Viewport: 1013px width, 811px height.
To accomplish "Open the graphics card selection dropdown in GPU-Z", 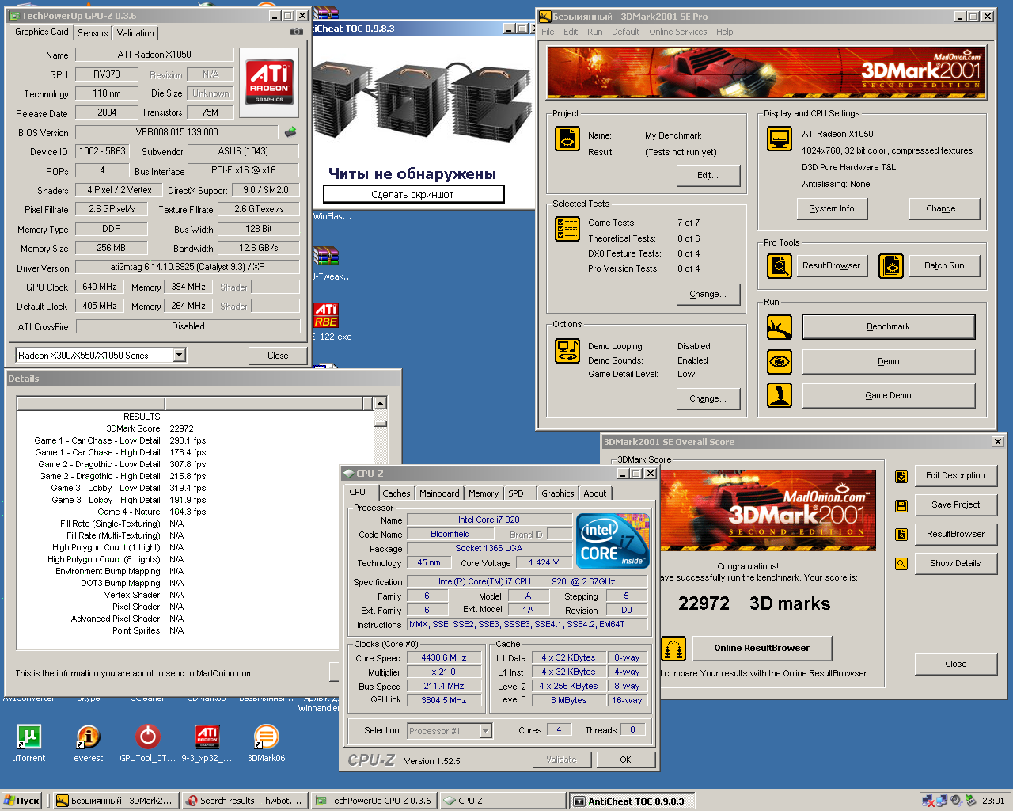I will point(180,356).
